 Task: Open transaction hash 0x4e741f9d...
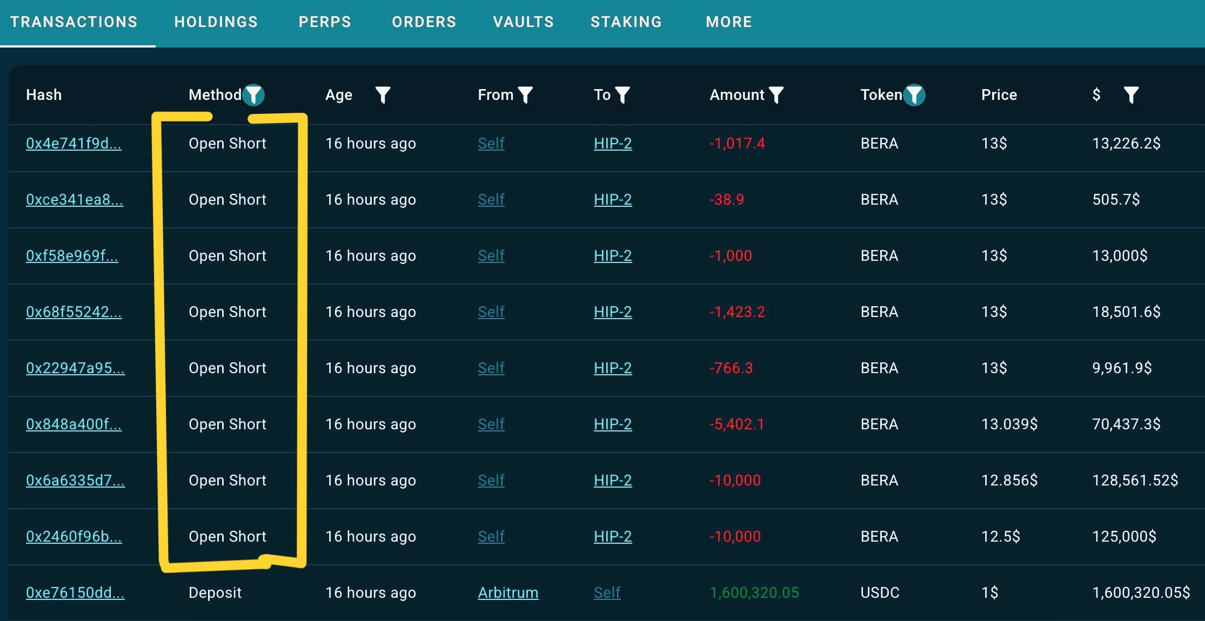coord(74,144)
